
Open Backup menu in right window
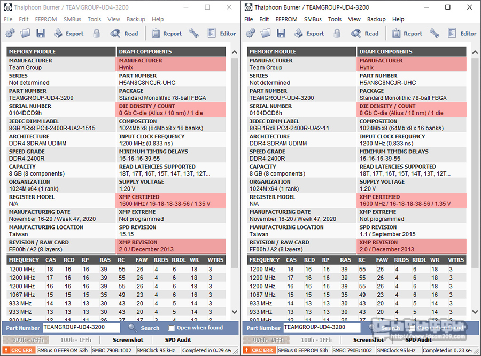(376, 19)
